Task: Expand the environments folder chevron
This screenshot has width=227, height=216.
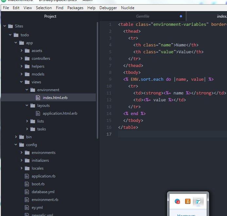Action: tap(22, 152)
